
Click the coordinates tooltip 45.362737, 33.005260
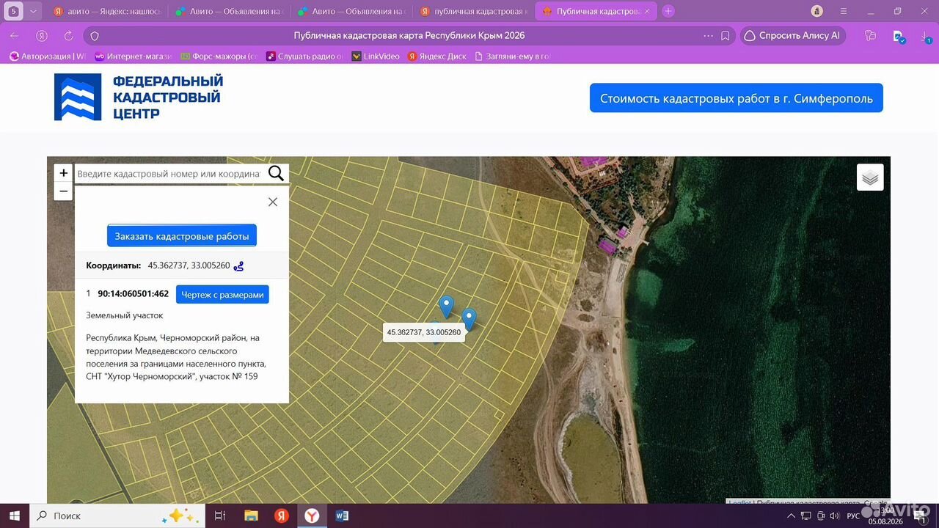click(424, 332)
